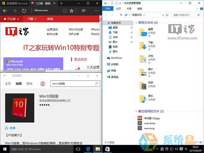Click 商城 link in red nav bar
The height and width of the screenshot is (153, 204).
tap(50, 19)
